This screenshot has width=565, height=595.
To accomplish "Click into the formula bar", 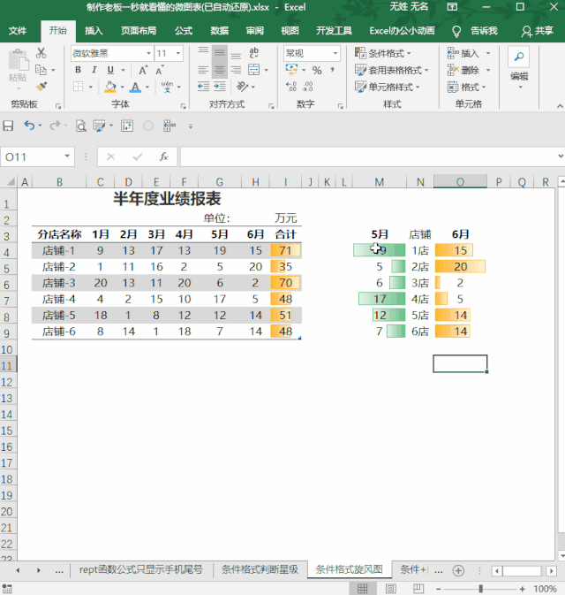I will 367,156.
